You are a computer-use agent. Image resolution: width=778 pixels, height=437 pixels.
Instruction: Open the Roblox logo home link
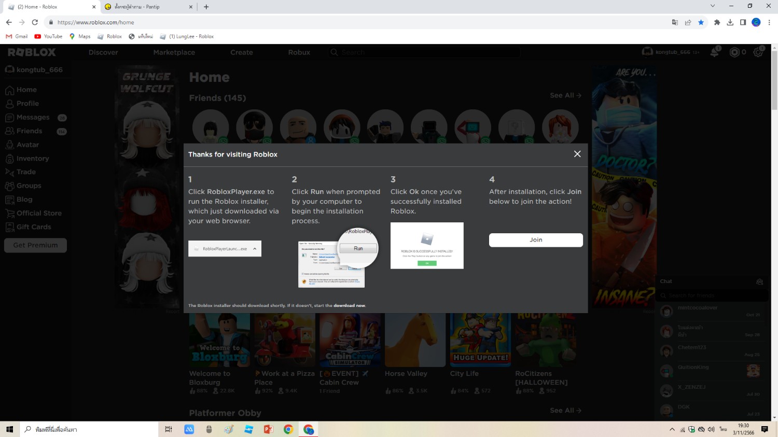coord(32,52)
